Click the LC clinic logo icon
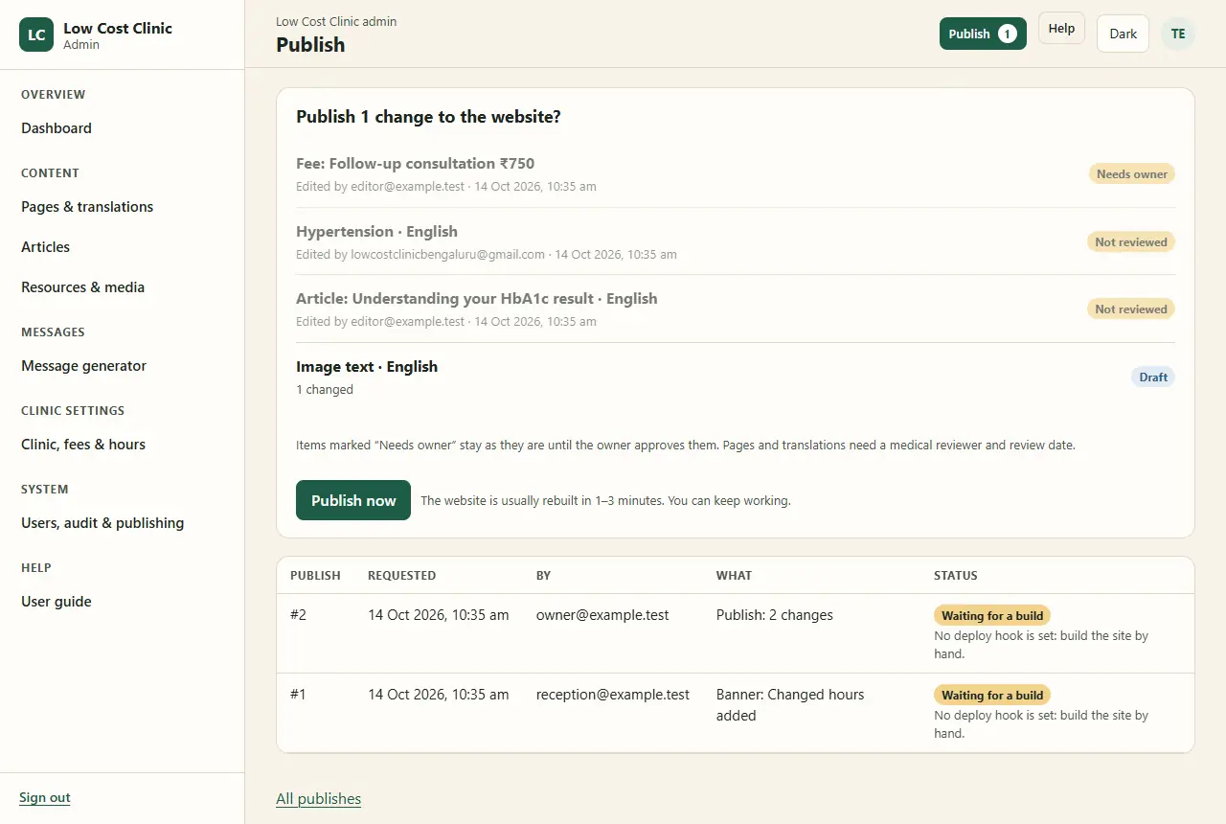Viewport: 1226px width, 824px height. [x=36, y=34]
